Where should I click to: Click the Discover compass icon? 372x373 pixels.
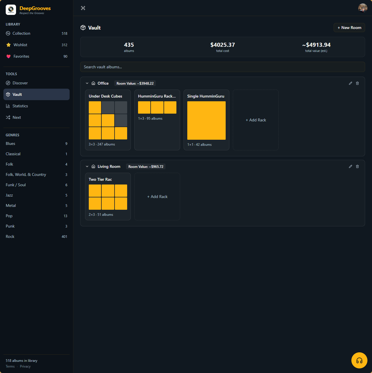pyautogui.click(x=8, y=83)
